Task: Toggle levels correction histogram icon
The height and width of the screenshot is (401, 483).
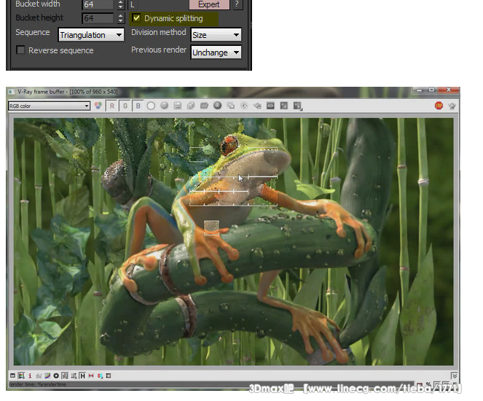Action: pyautogui.click(x=39, y=375)
